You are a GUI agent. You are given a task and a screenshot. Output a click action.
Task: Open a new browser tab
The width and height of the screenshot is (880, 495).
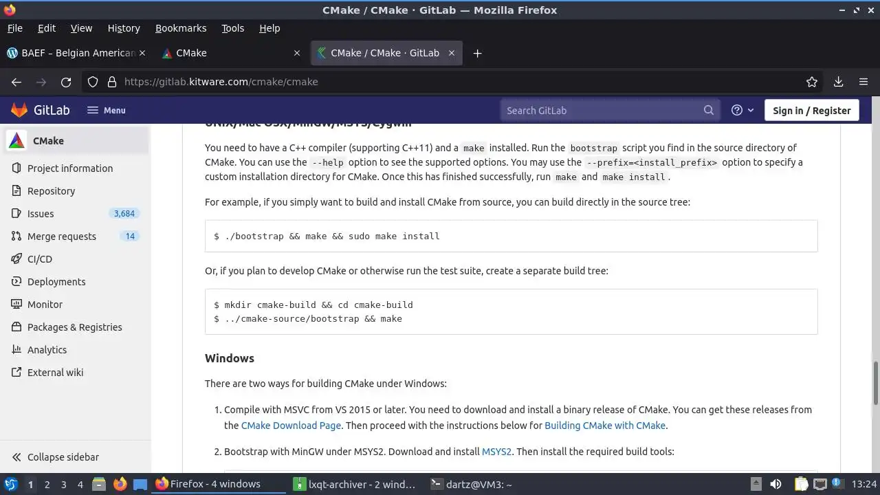tap(477, 53)
